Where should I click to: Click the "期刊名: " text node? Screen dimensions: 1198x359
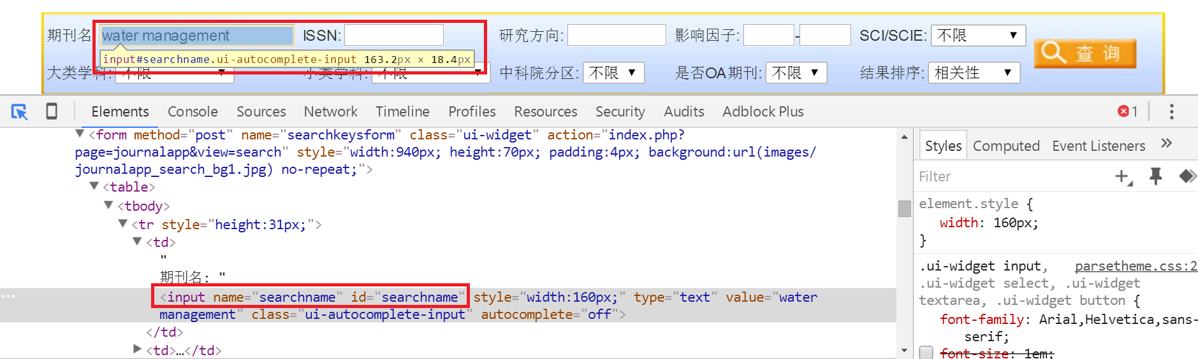[193, 276]
